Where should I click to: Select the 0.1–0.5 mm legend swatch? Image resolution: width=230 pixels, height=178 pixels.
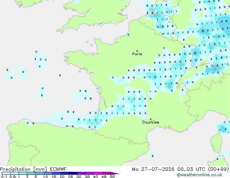6,173
